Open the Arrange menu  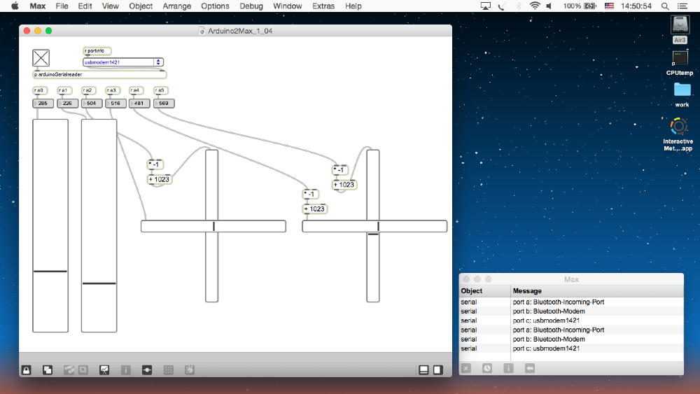coord(176,6)
